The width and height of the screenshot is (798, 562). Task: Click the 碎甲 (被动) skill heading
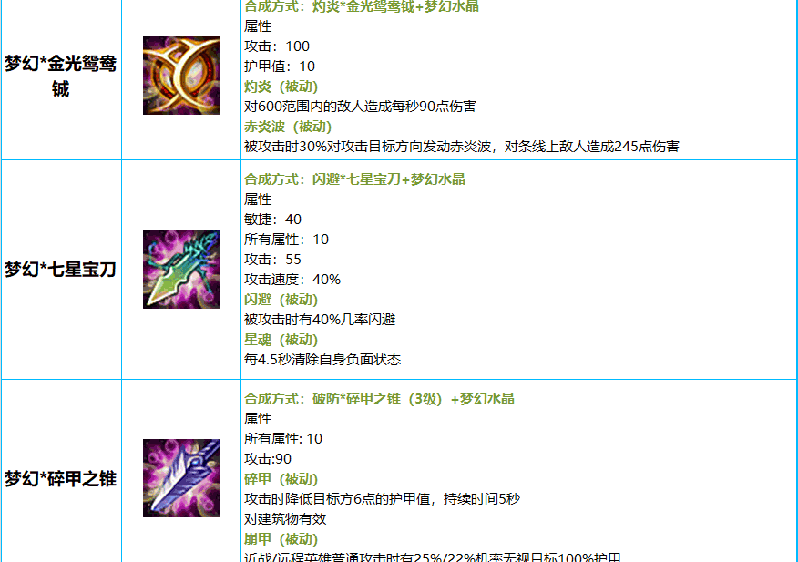(281, 479)
